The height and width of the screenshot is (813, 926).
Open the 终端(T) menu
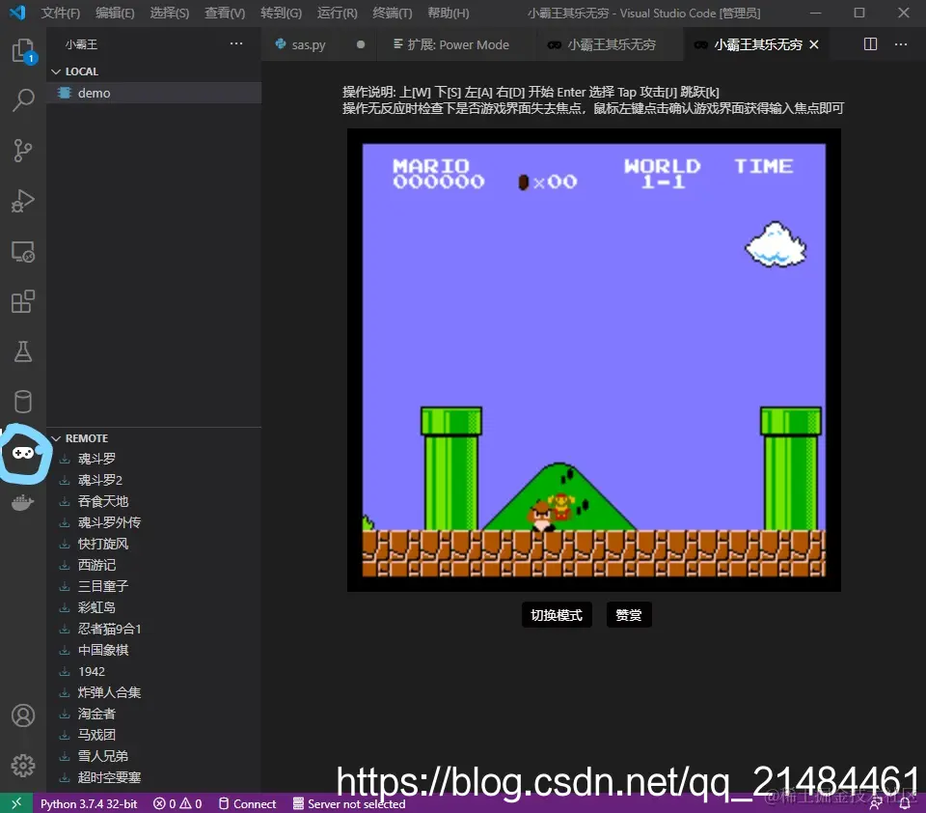click(393, 13)
